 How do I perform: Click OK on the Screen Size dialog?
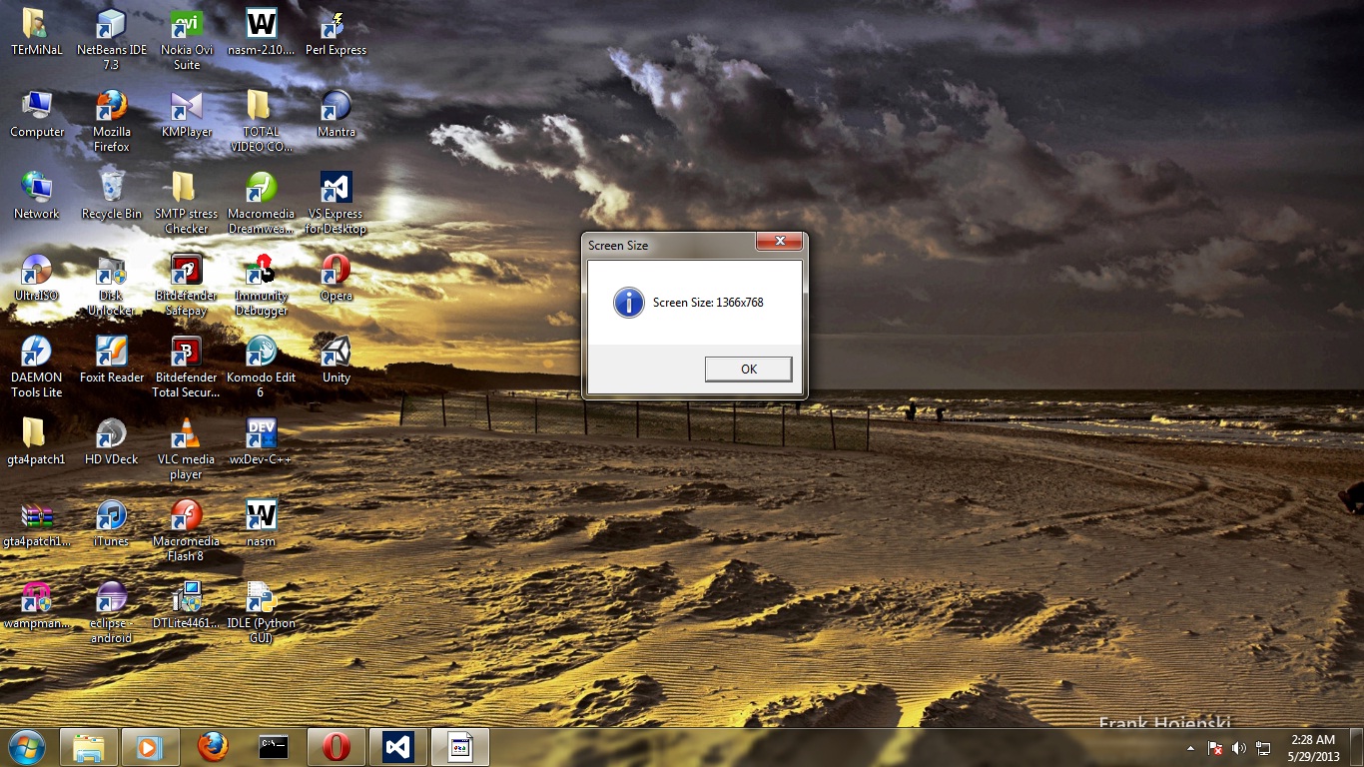click(x=748, y=369)
